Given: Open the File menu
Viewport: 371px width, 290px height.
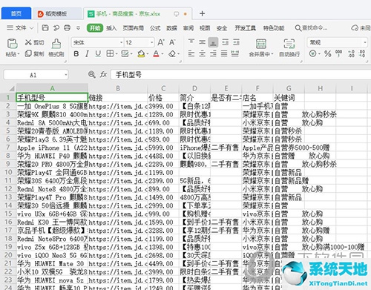Looking at the screenshot, I should [20, 28].
